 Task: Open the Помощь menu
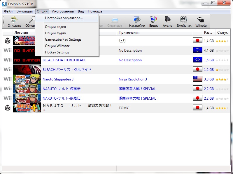[x=95, y=11]
